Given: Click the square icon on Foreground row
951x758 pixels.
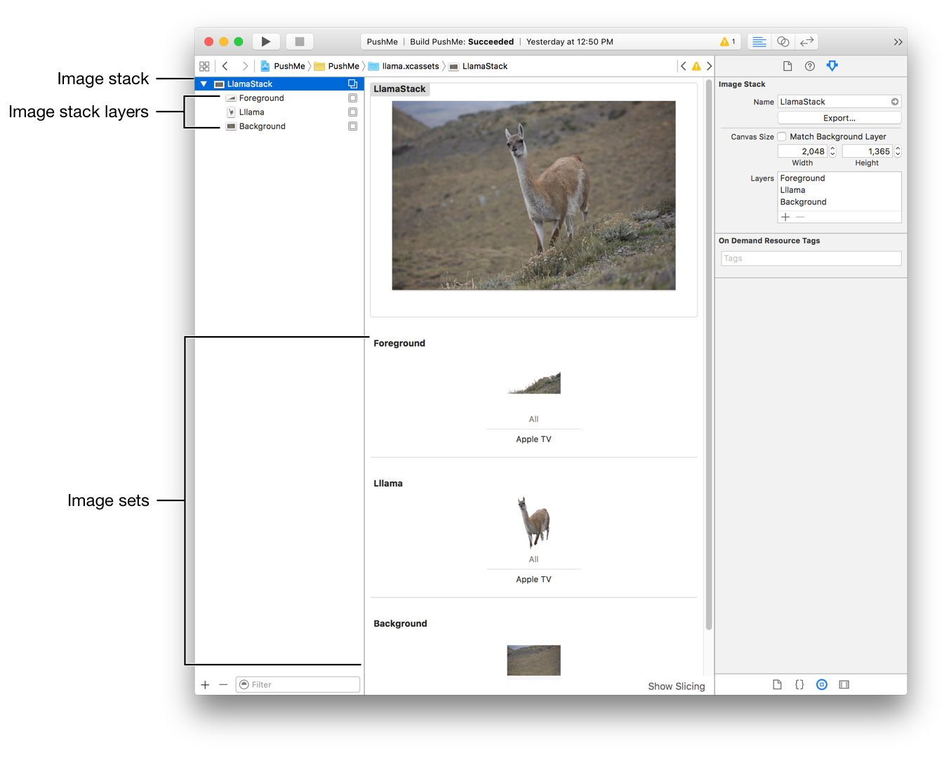Looking at the screenshot, I should pyautogui.click(x=353, y=98).
